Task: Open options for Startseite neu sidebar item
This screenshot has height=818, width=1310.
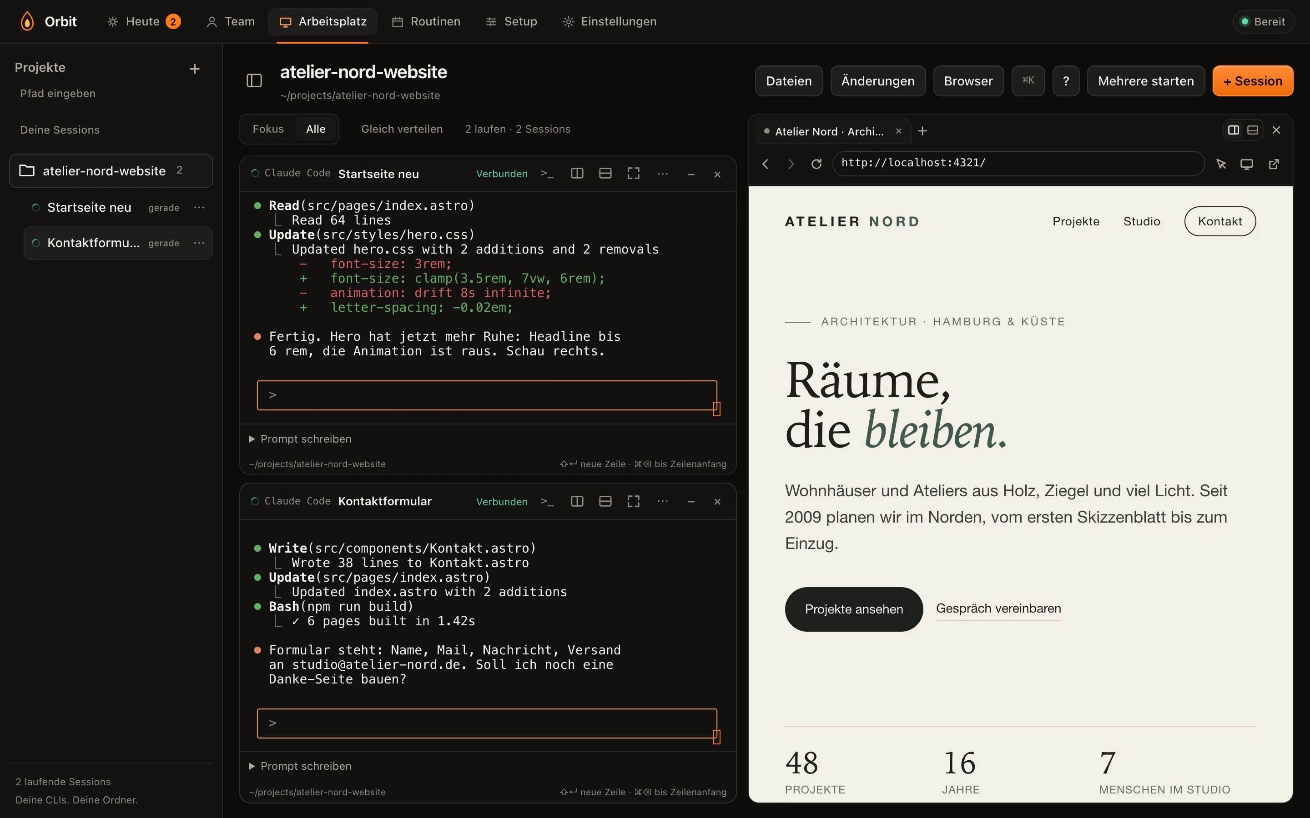Action: click(x=199, y=207)
